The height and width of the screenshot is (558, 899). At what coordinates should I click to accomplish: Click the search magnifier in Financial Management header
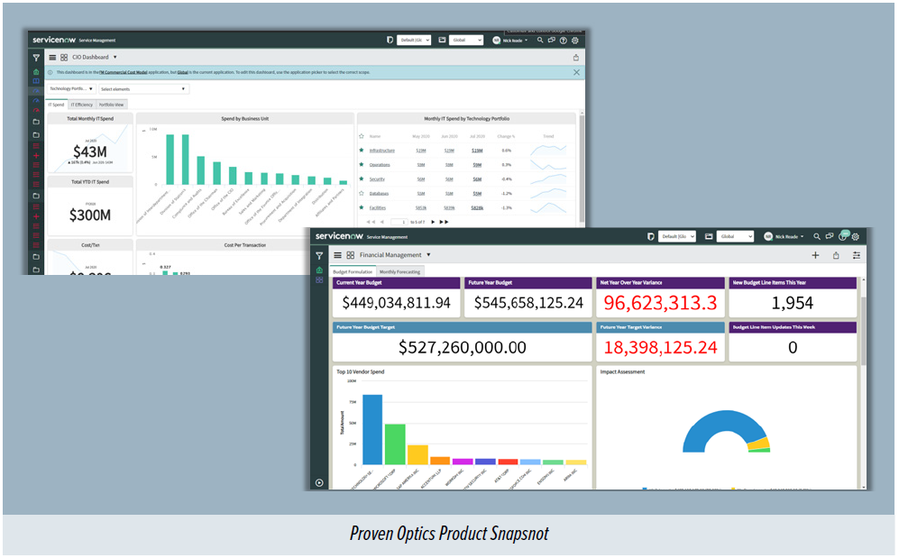pyautogui.click(x=817, y=236)
